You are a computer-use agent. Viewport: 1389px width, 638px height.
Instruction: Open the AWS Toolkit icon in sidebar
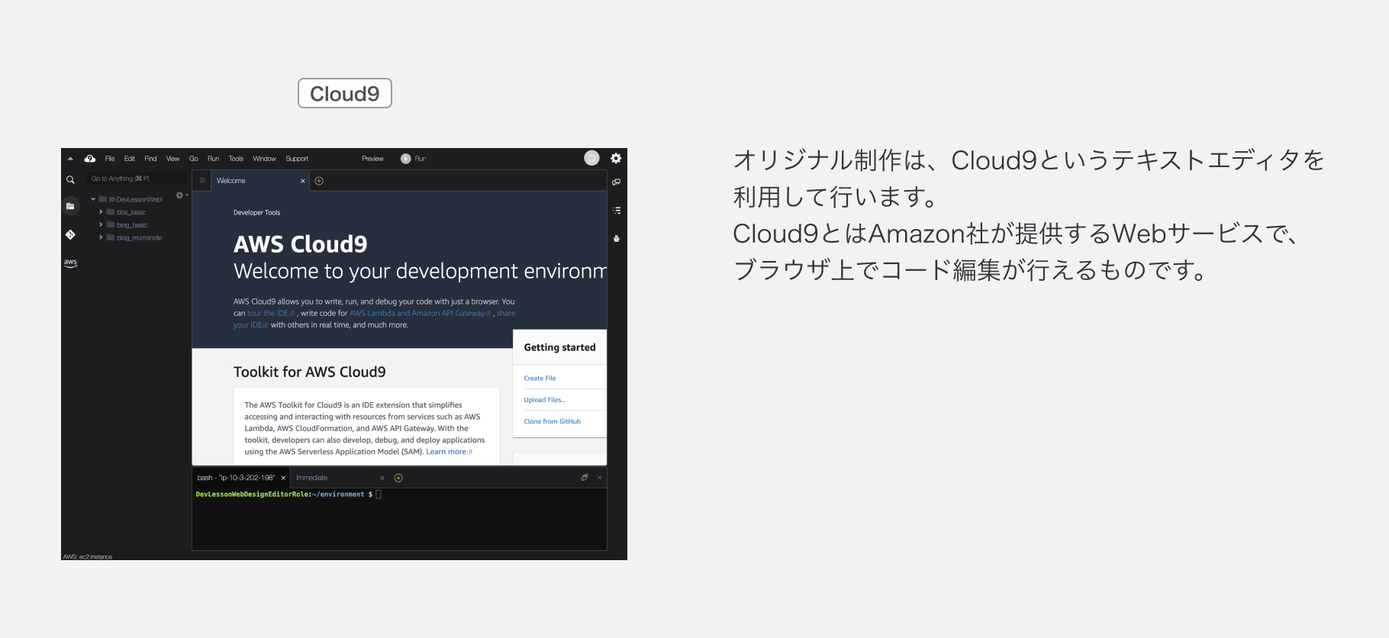pyautogui.click(x=70, y=263)
